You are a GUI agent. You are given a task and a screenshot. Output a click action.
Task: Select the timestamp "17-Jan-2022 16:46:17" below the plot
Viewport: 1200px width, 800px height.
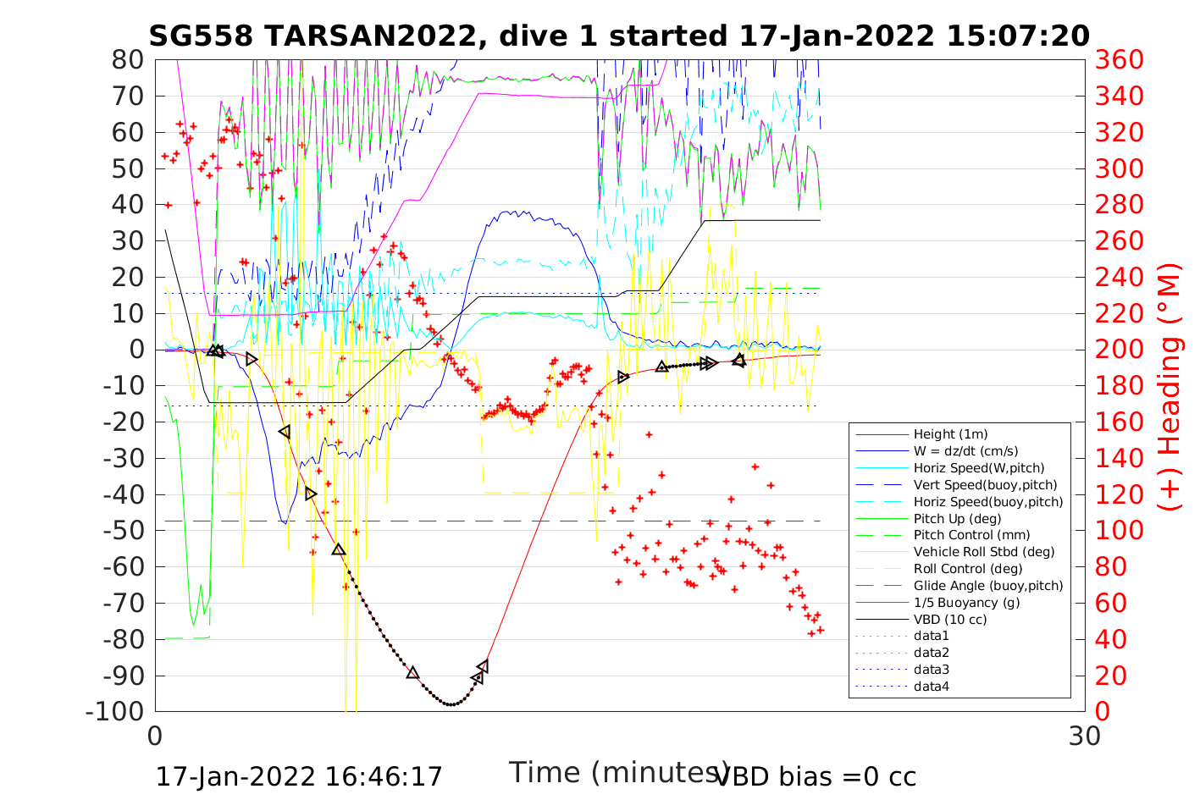(299, 776)
